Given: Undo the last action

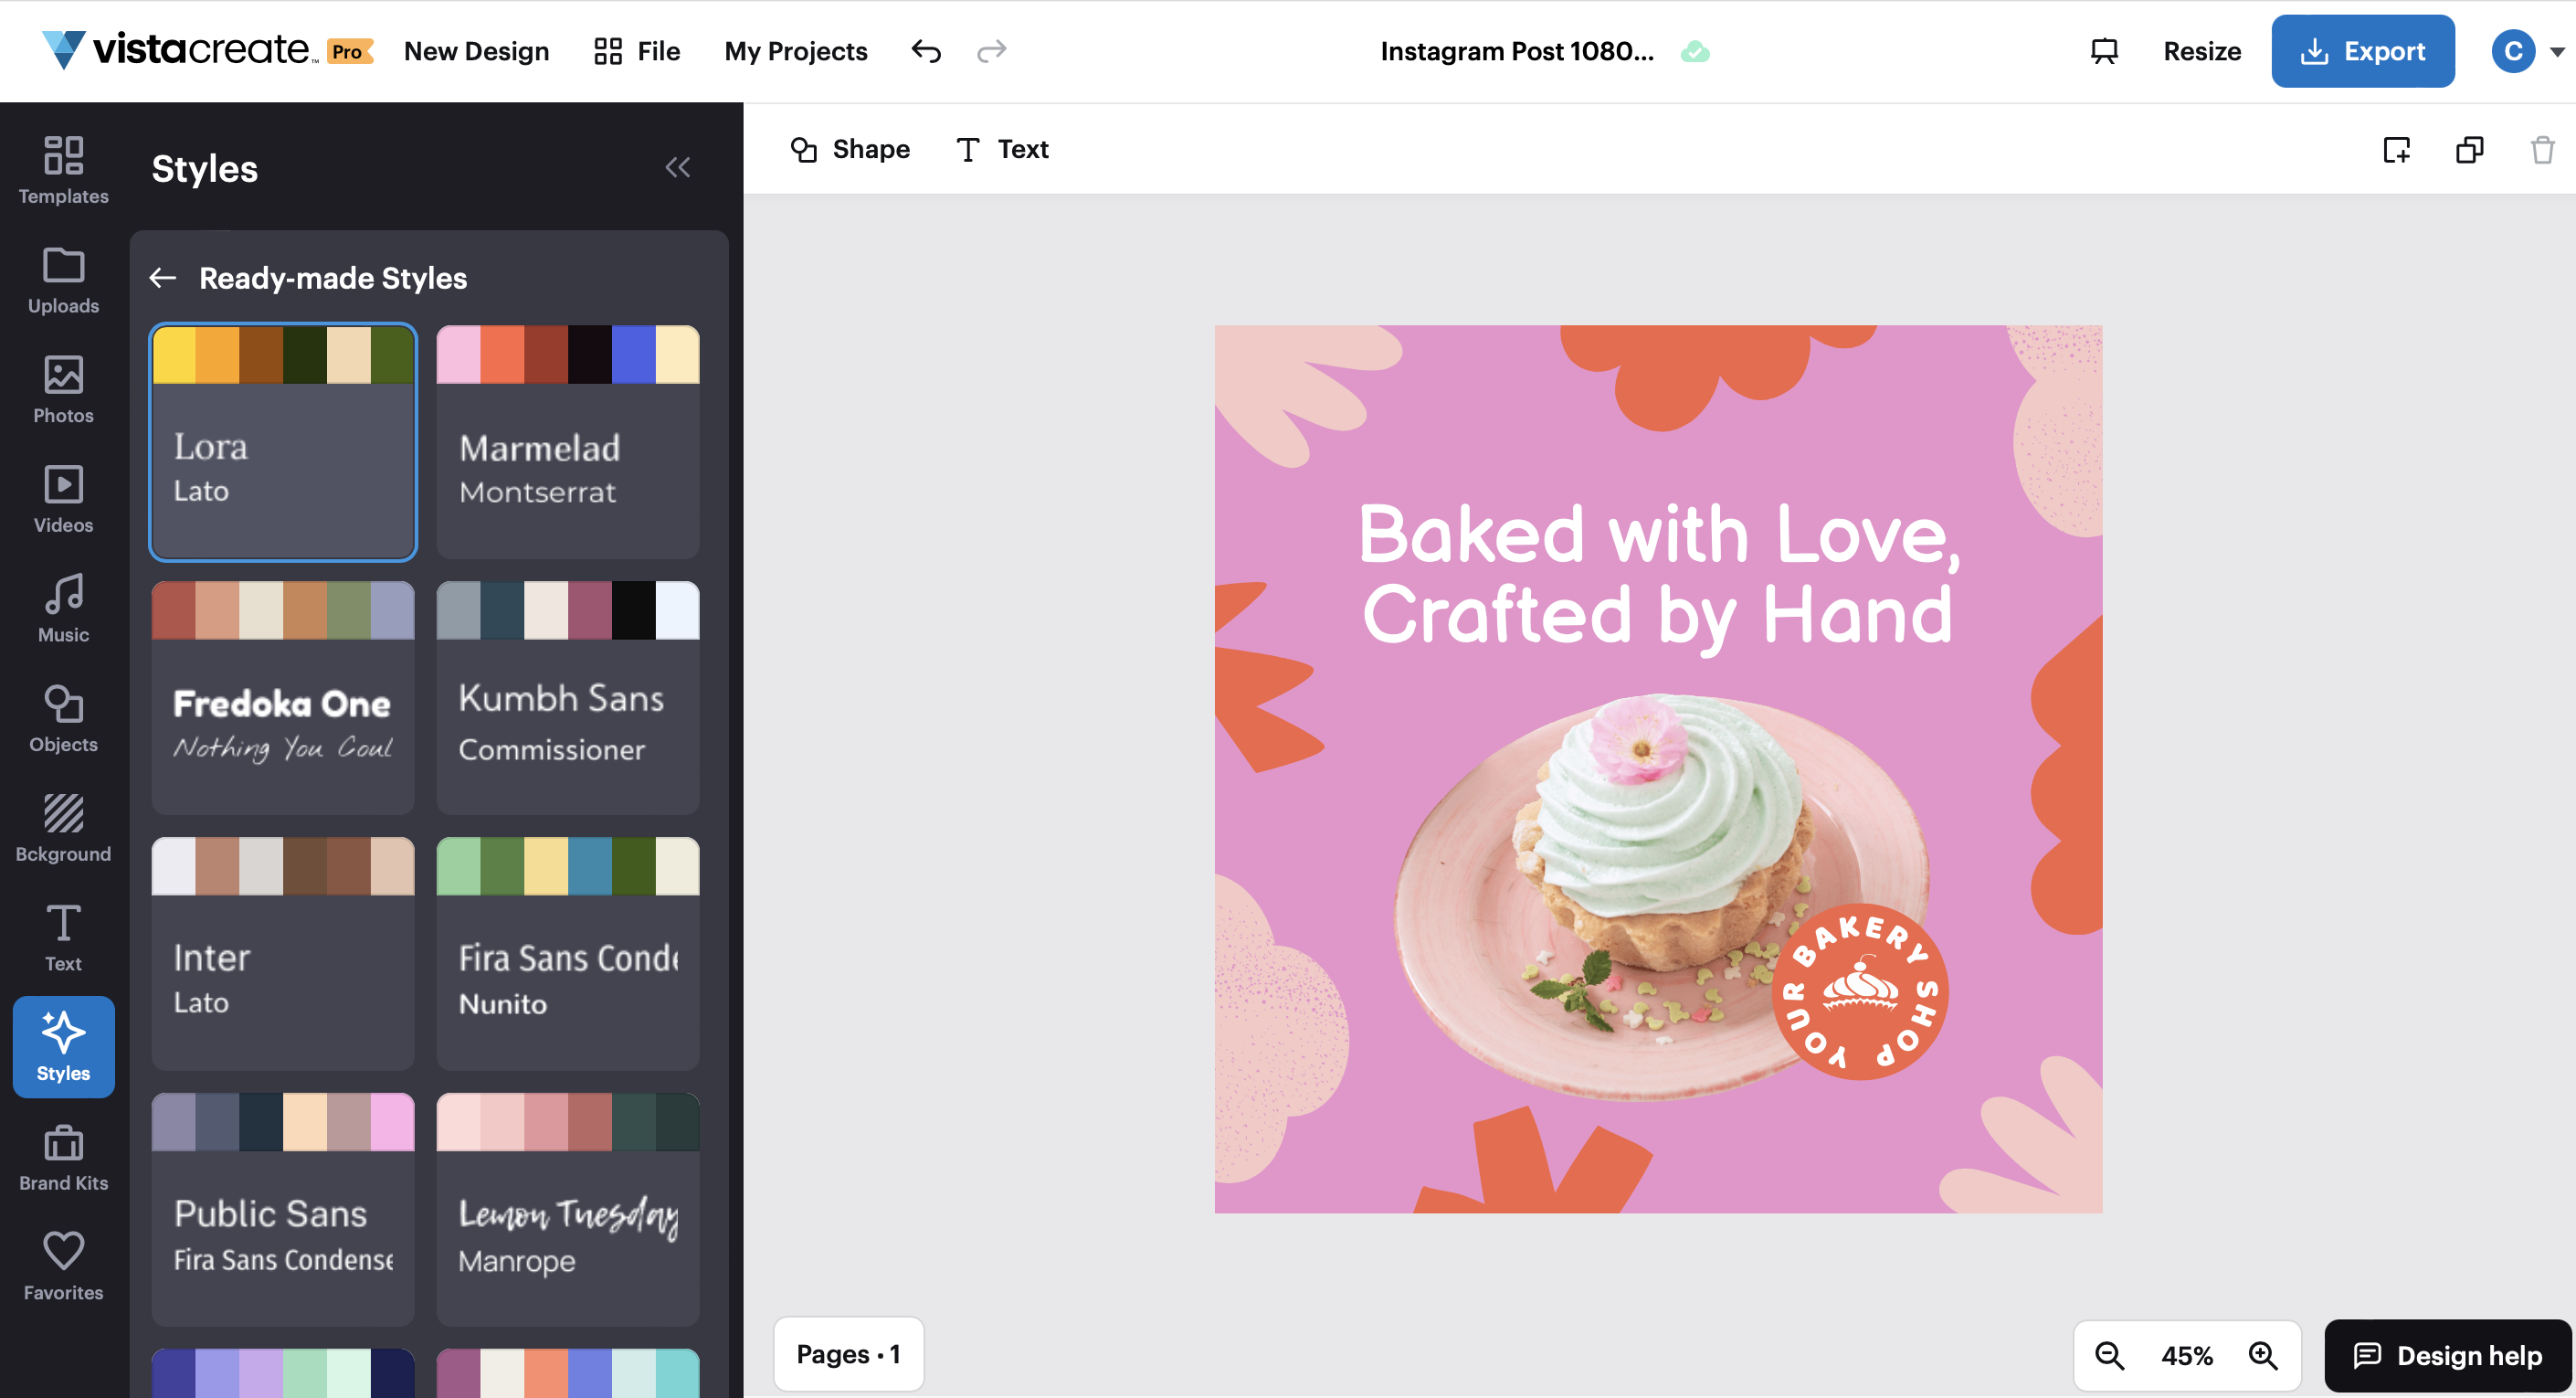Looking at the screenshot, I should [926, 51].
